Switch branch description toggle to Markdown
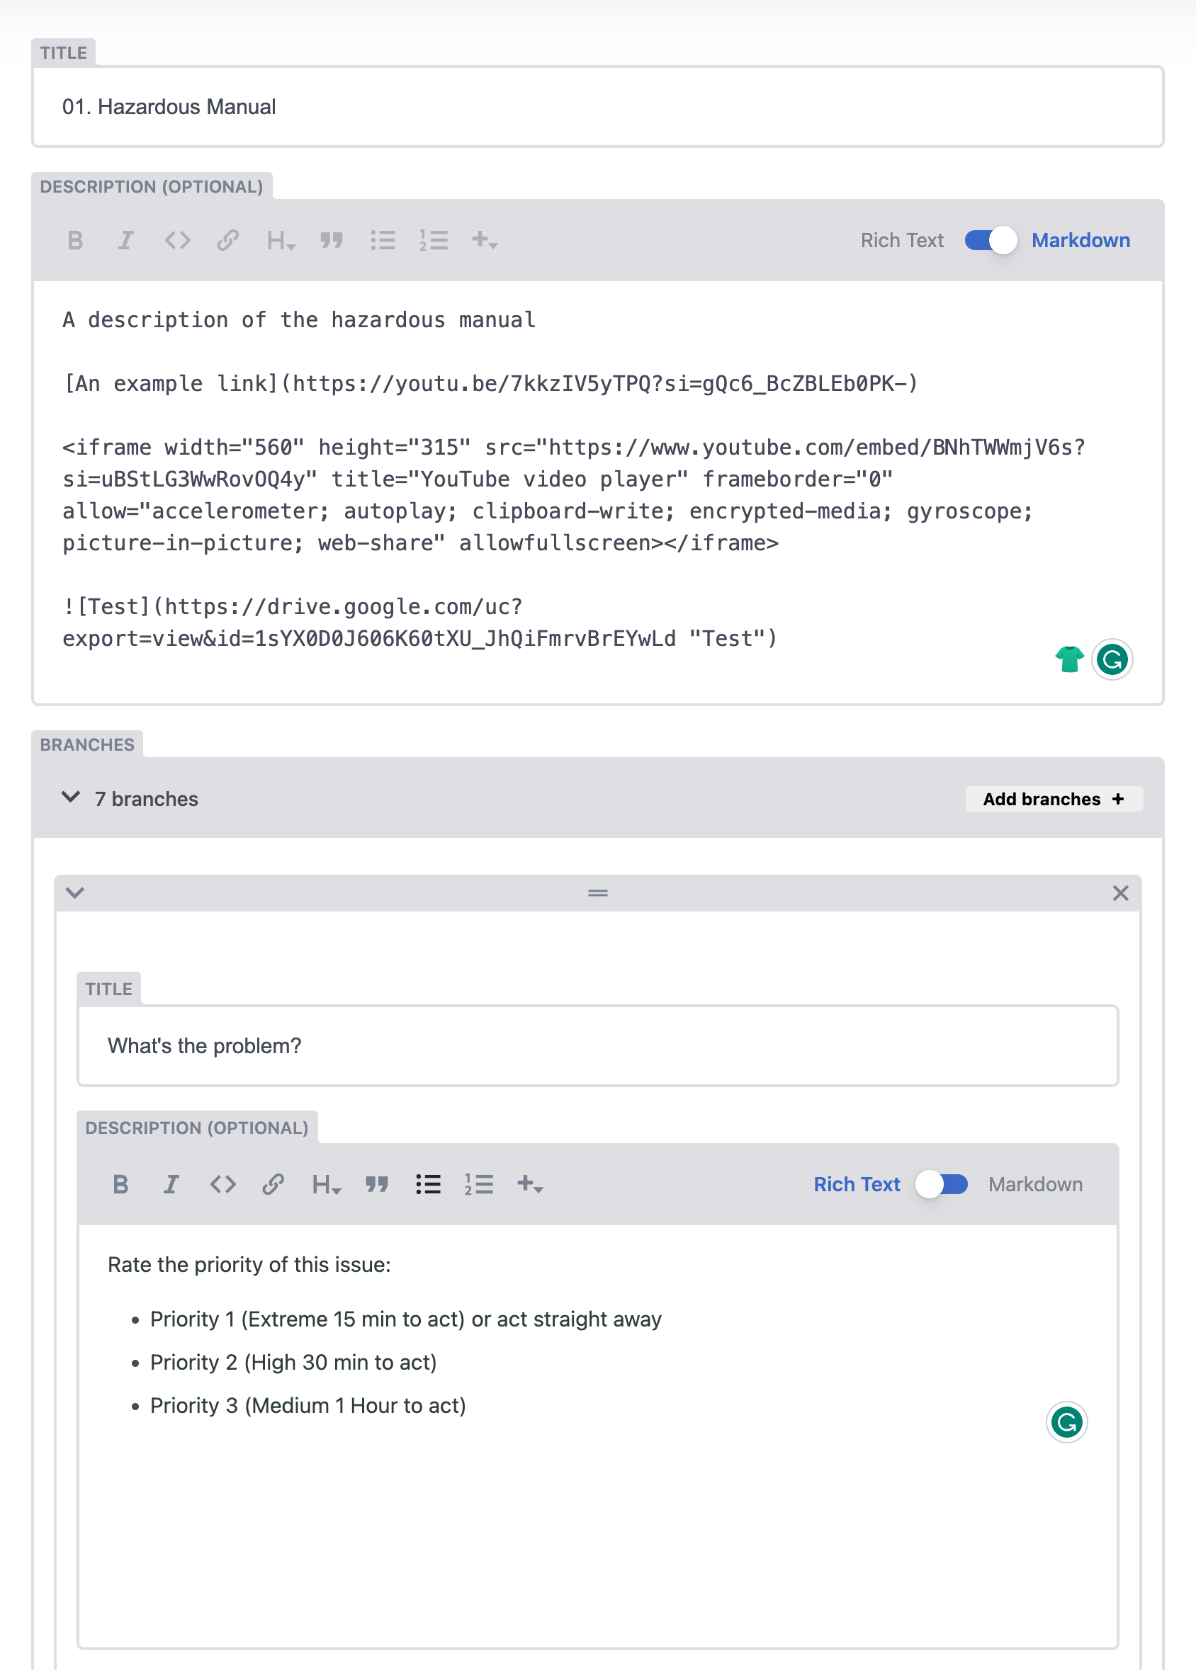 [942, 1184]
